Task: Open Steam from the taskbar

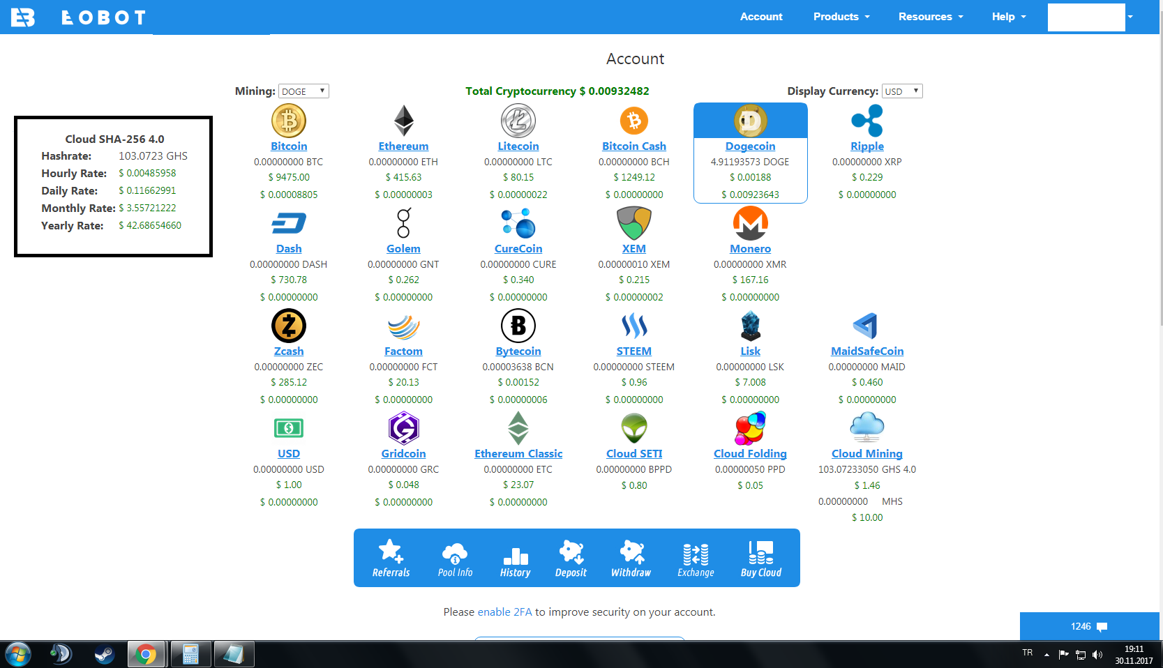Action: point(105,655)
